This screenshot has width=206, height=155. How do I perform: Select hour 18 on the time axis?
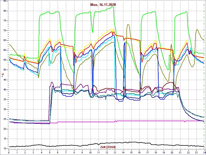tap(156, 152)
